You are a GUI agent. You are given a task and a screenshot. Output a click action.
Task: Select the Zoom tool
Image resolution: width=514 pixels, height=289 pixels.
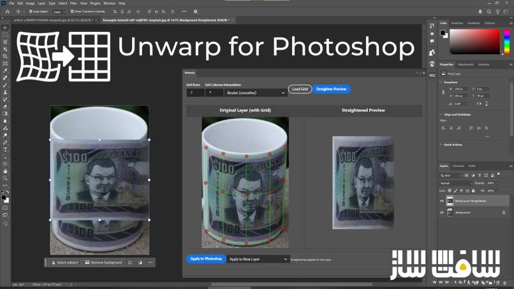[5, 178]
